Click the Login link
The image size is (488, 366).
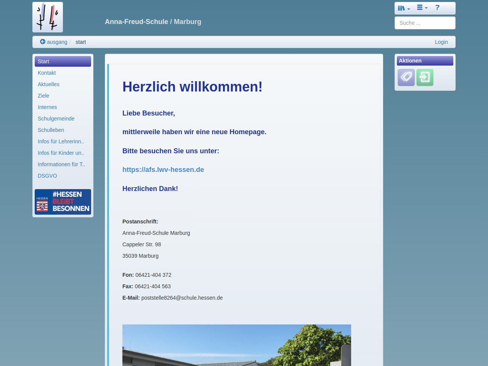pos(441,42)
